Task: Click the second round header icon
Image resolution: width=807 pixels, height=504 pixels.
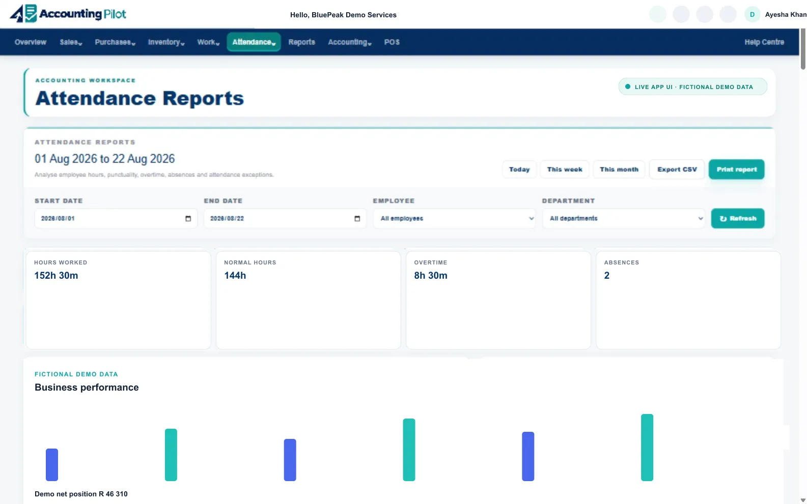Action: tap(681, 14)
